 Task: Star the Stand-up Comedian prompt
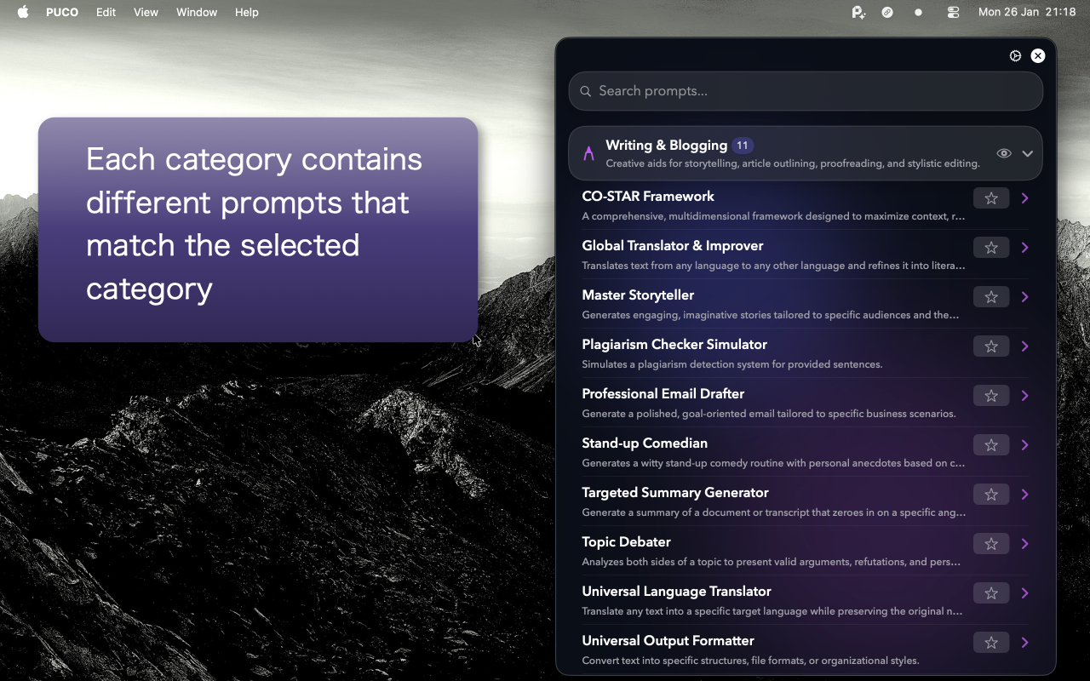991,444
